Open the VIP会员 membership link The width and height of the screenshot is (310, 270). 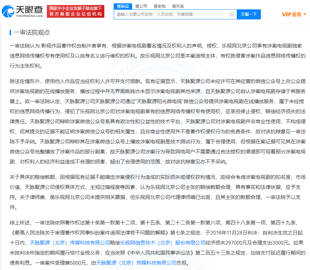291,14
